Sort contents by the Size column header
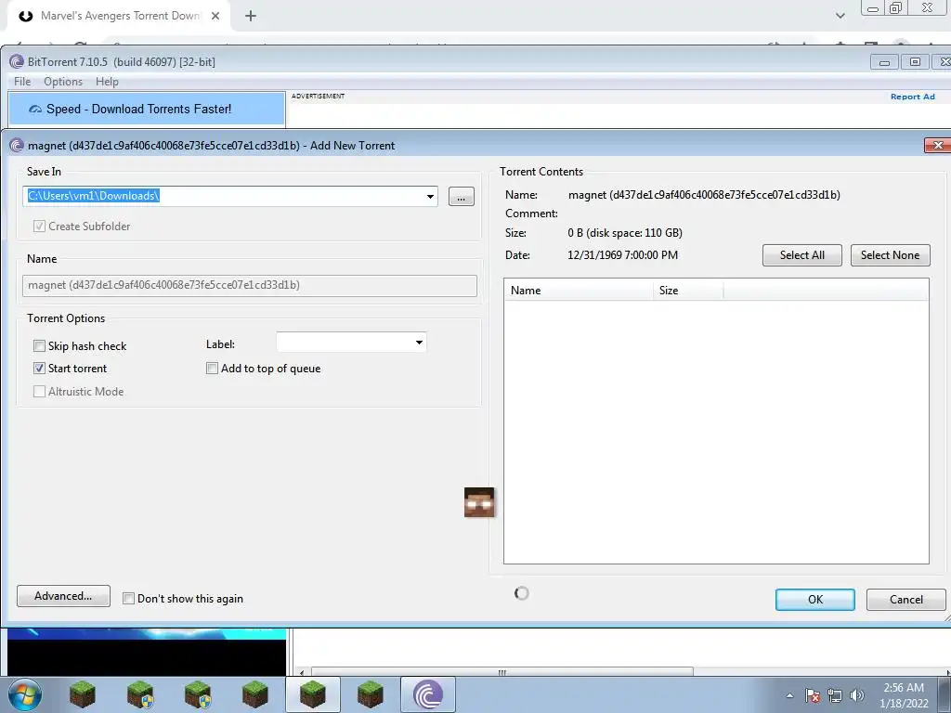Image resolution: width=951 pixels, height=713 pixels. (x=688, y=291)
